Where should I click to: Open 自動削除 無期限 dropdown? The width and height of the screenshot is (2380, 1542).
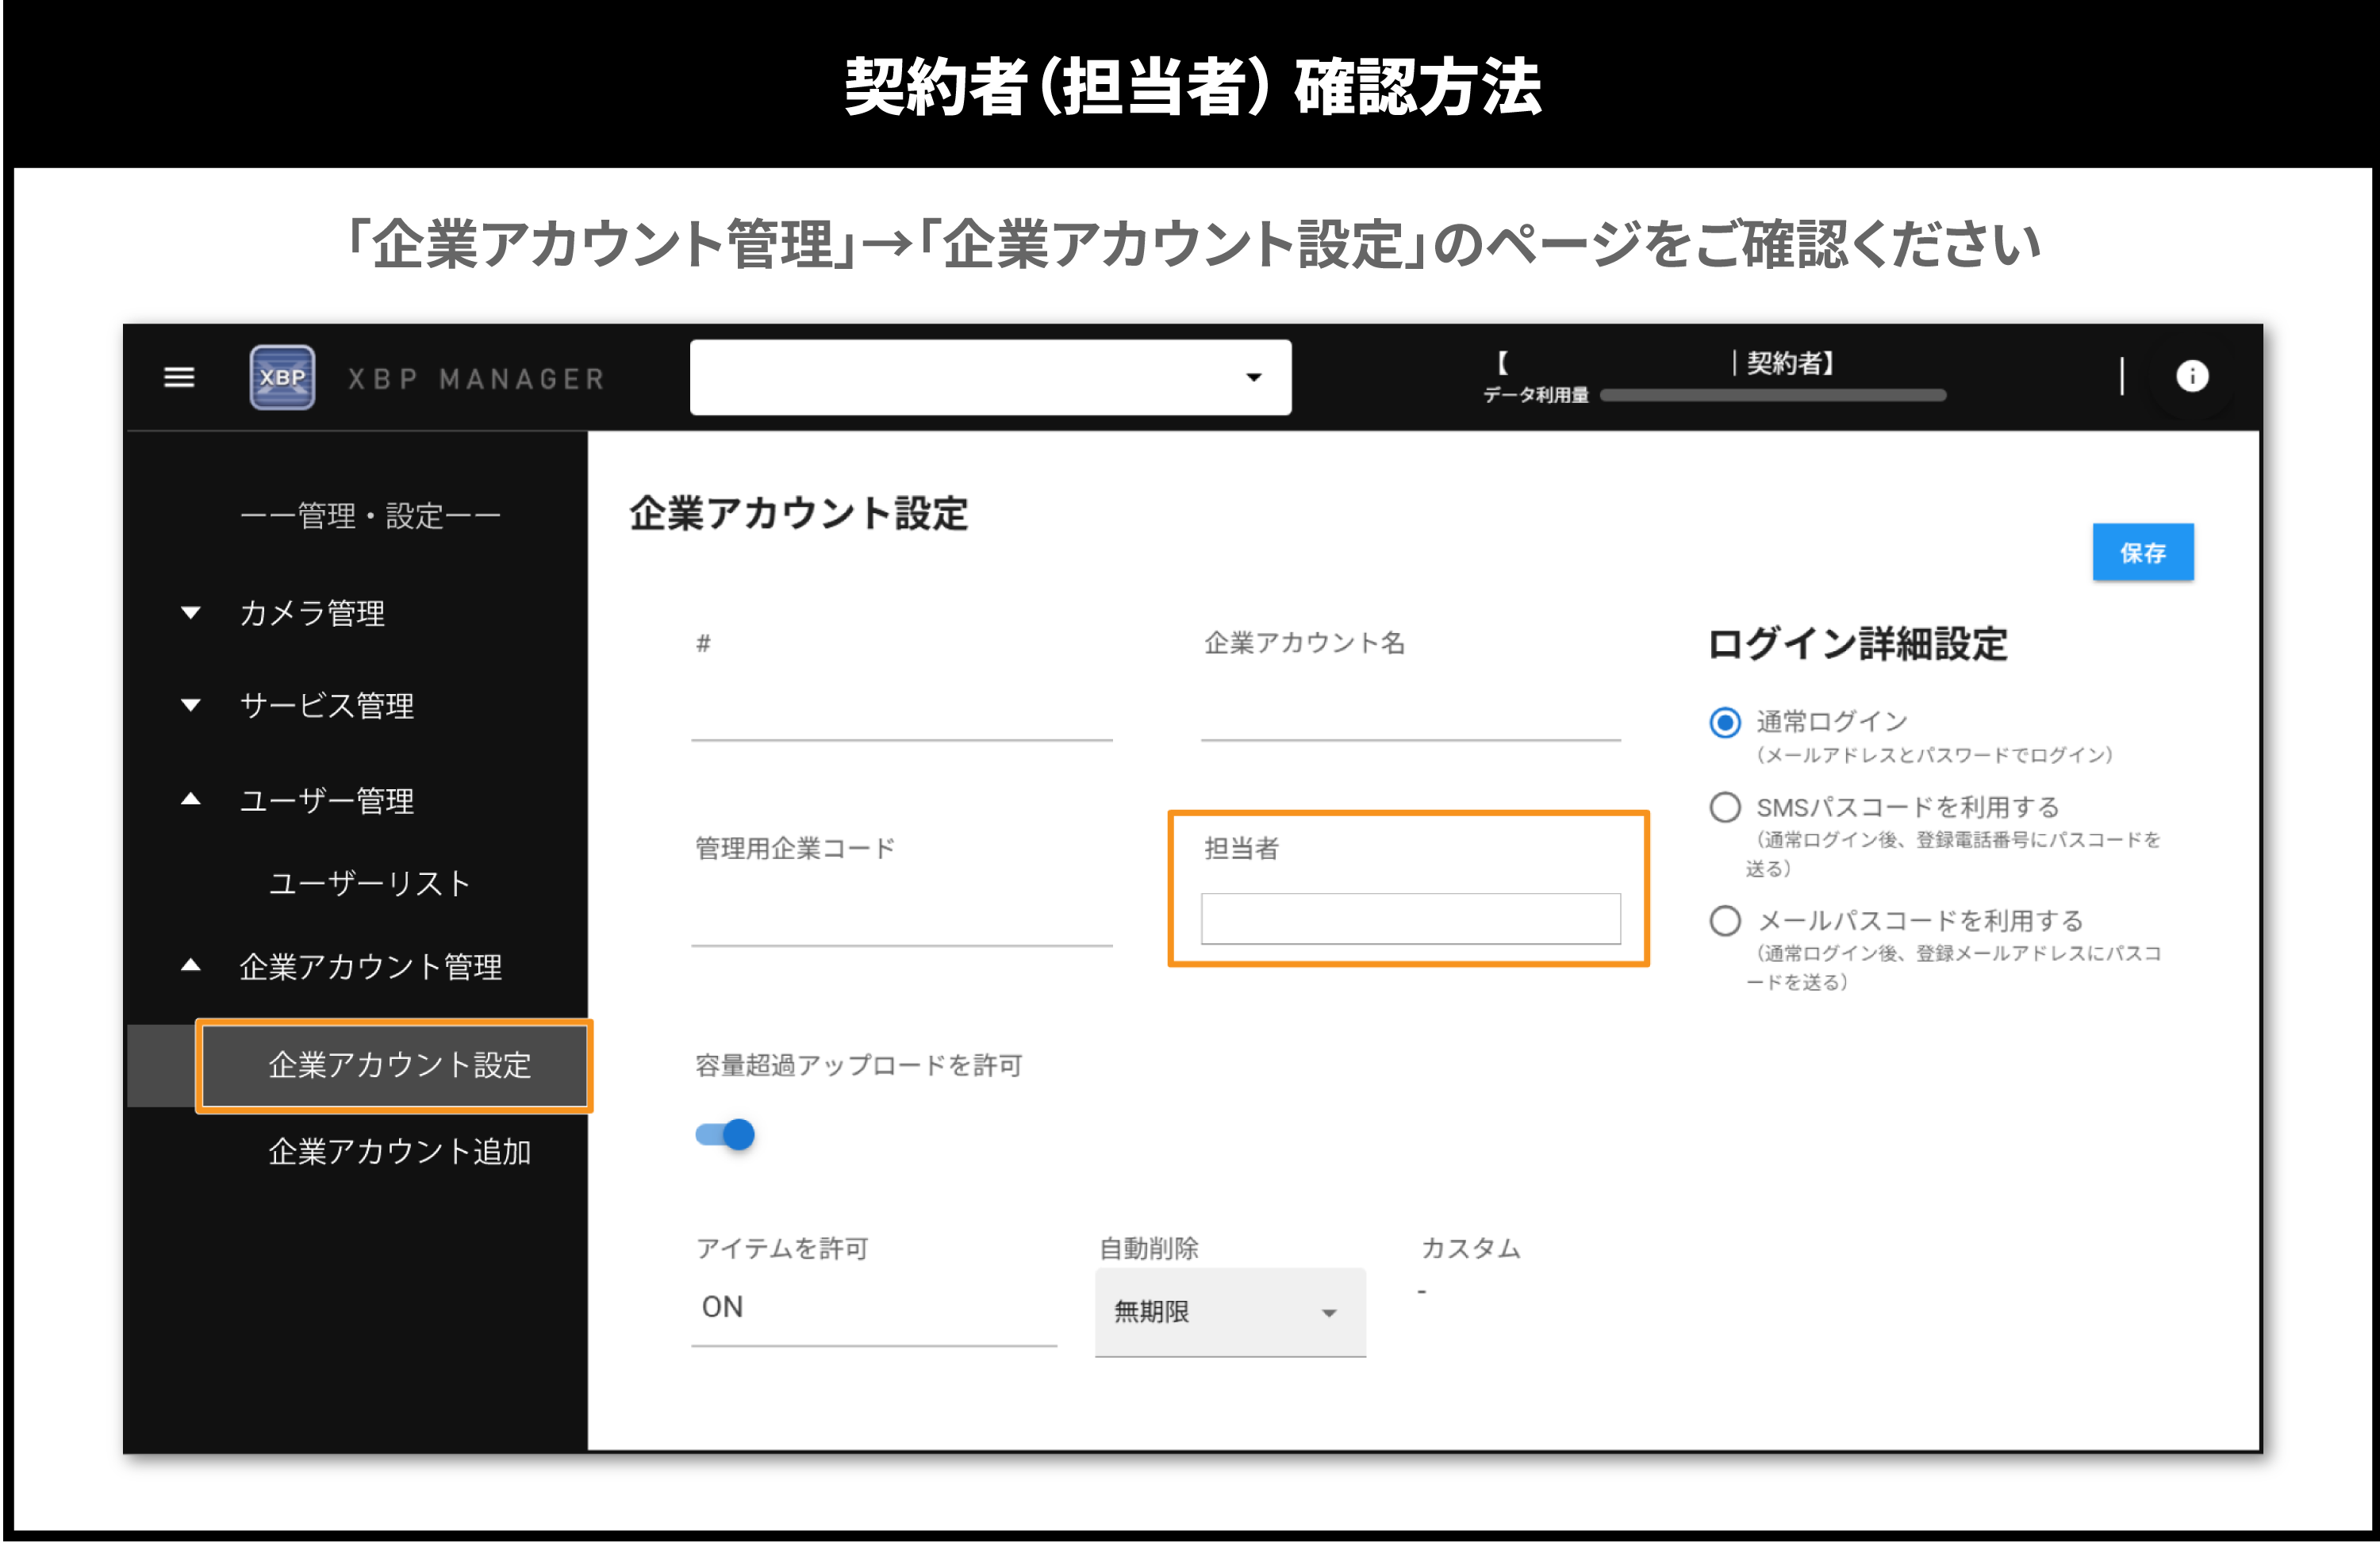coord(1229,1312)
